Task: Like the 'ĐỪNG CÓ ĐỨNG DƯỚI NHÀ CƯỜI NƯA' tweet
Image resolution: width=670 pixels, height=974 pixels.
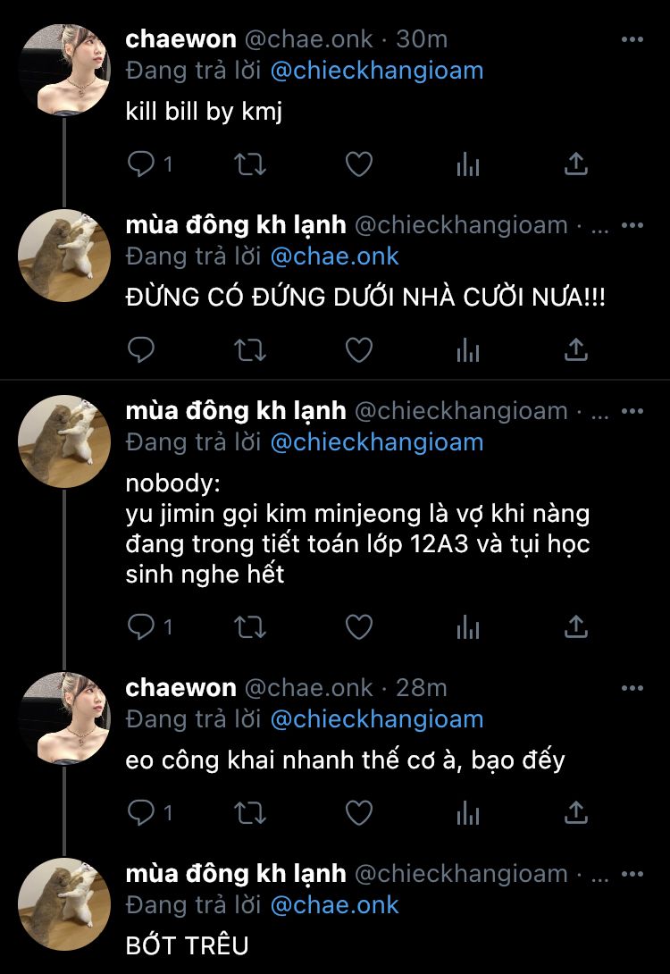Action: 359,350
